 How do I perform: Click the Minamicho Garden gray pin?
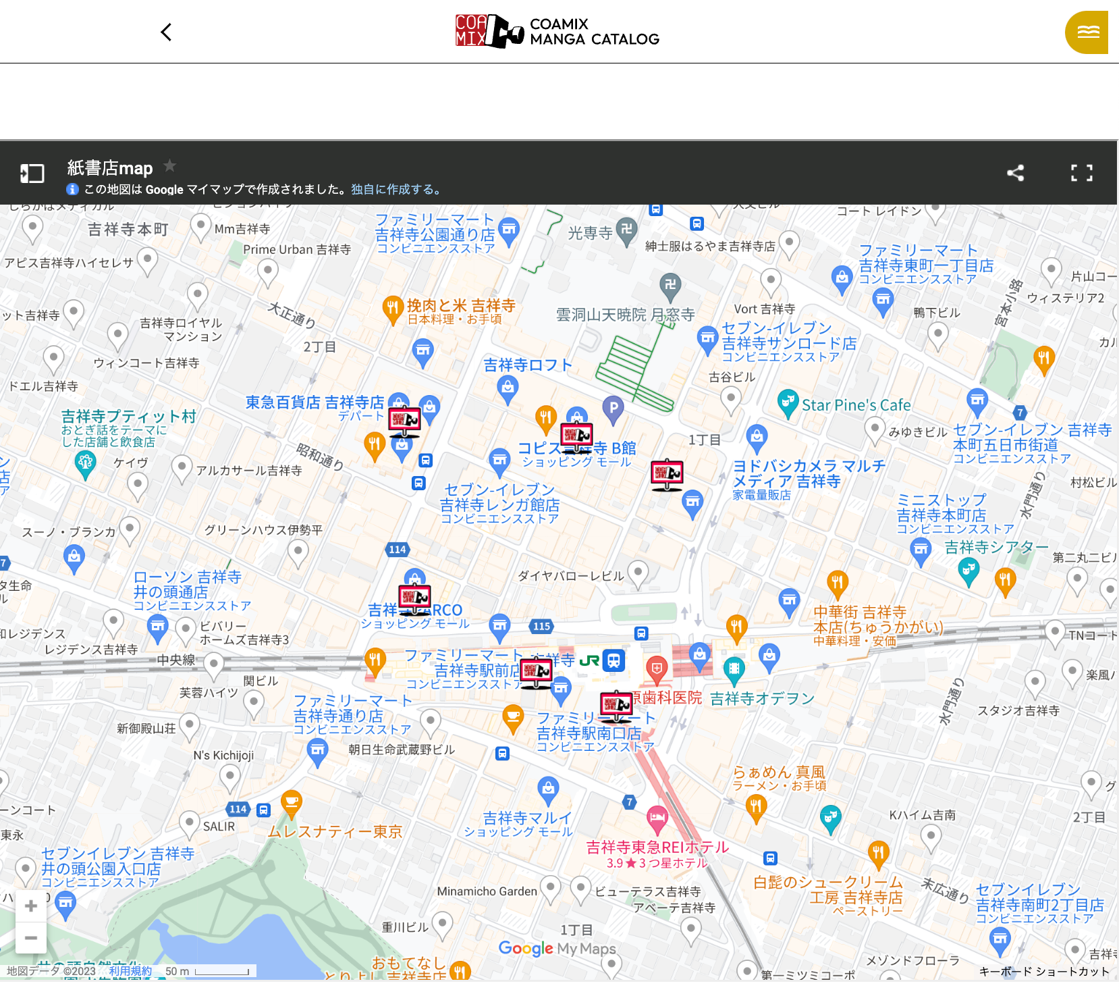click(551, 890)
